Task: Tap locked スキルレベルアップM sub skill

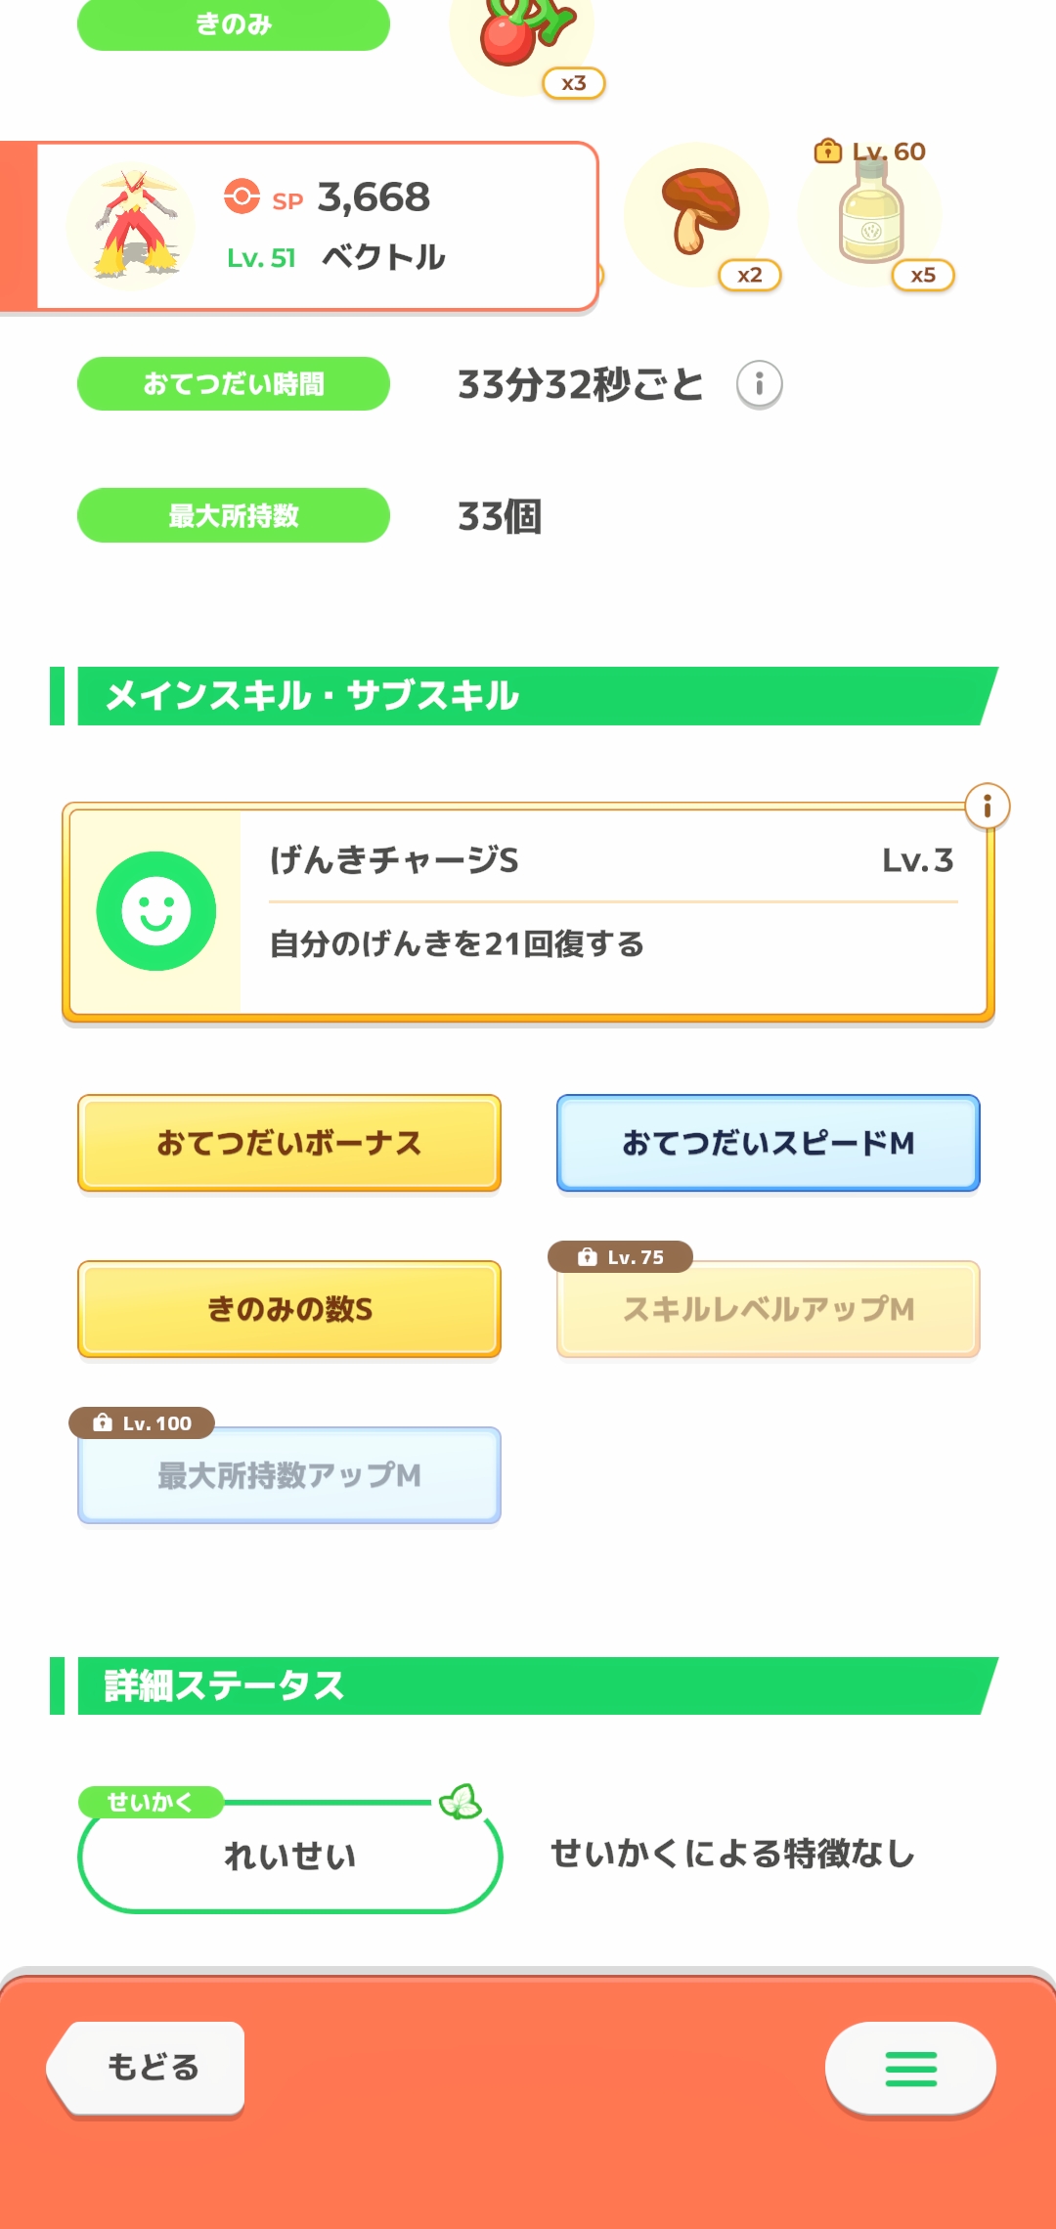Action: pos(769,1309)
